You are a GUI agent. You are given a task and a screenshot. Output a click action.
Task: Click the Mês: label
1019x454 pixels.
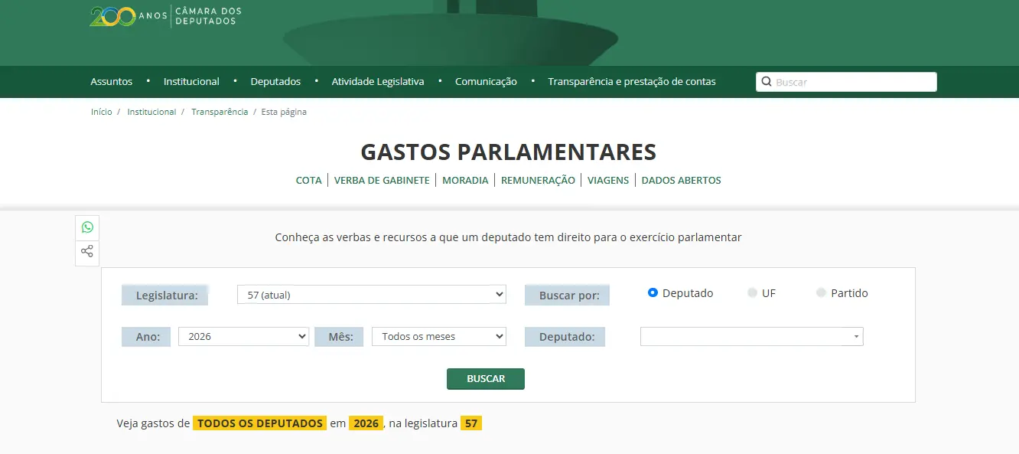click(340, 337)
